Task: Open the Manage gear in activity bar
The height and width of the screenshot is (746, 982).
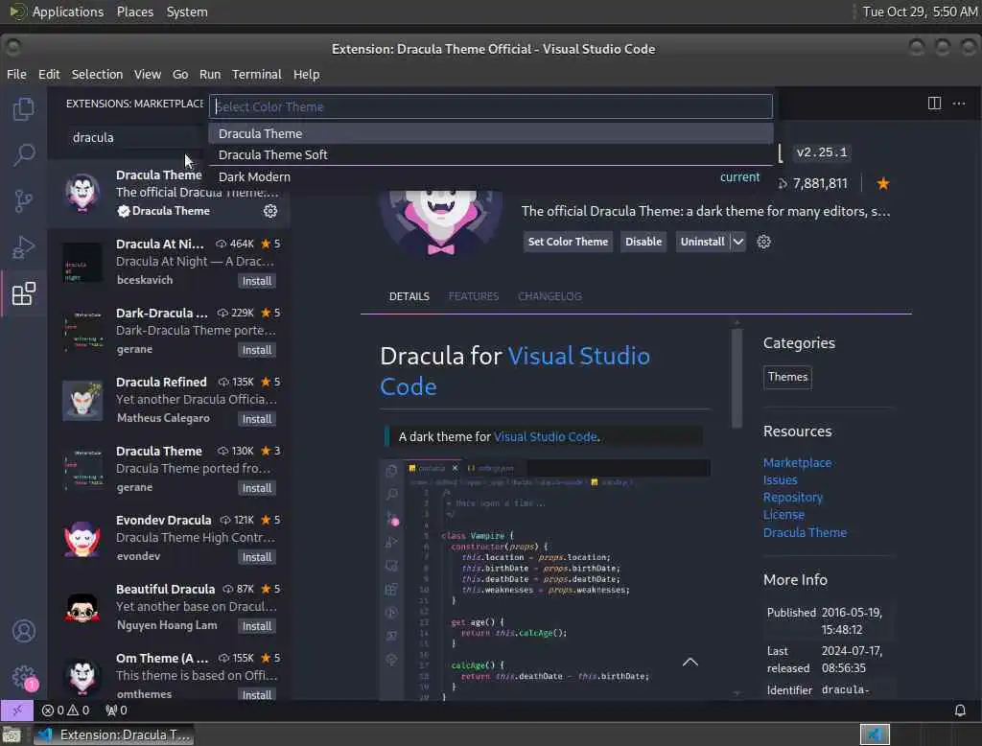Action: [24, 676]
